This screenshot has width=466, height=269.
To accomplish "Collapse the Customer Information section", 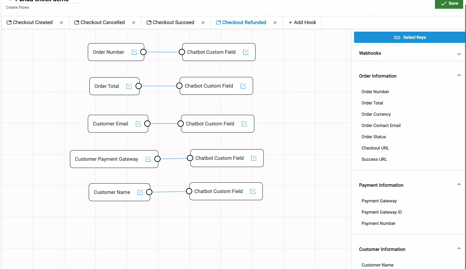I will (459, 249).
